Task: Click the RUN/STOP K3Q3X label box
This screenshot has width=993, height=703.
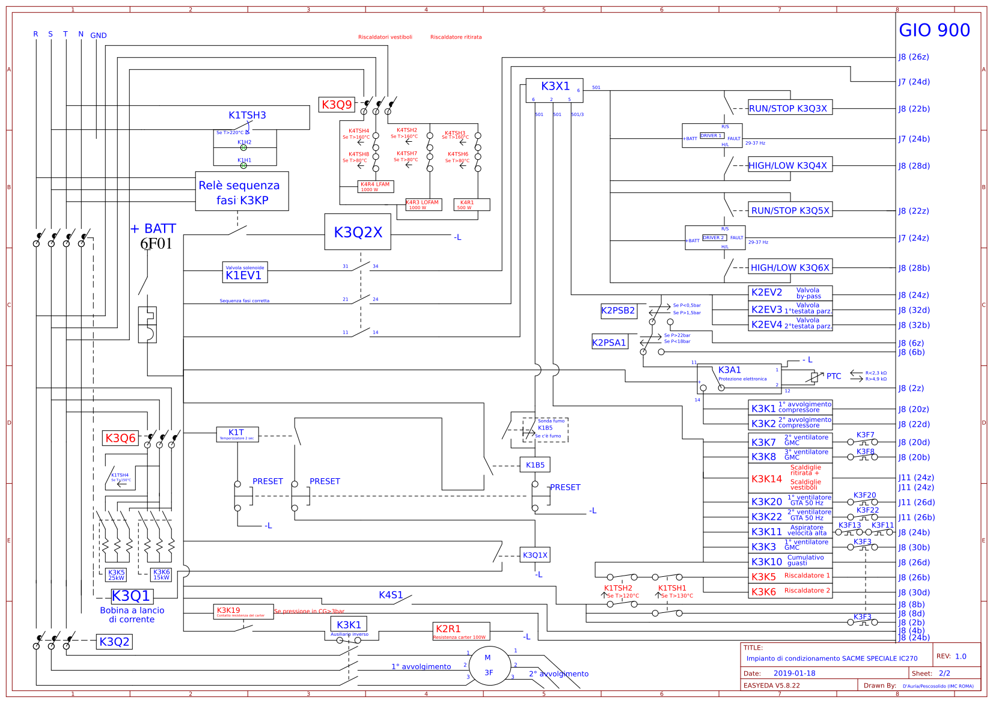Action: tap(789, 108)
